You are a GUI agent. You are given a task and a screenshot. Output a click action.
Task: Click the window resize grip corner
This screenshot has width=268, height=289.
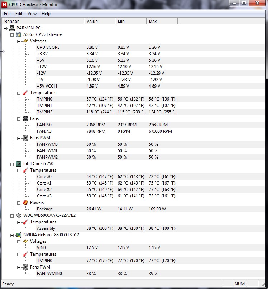[x=263, y=284]
